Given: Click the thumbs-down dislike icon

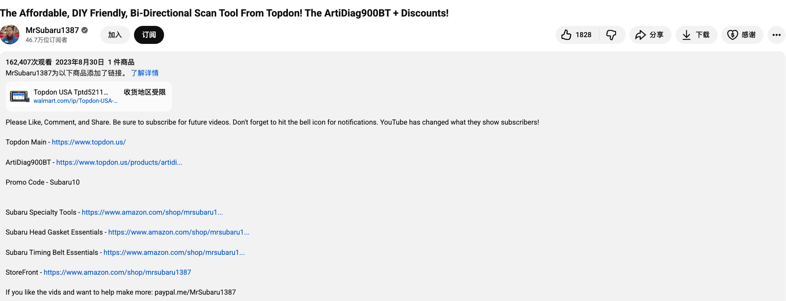Looking at the screenshot, I should tap(611, 35).
